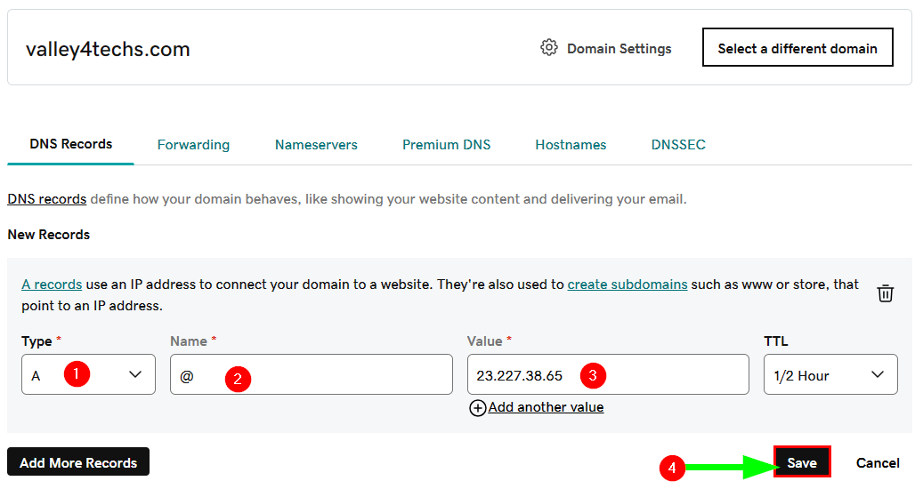915x497 pixels.
Task: Open the Hostnames tab
Action: point(571,145)
